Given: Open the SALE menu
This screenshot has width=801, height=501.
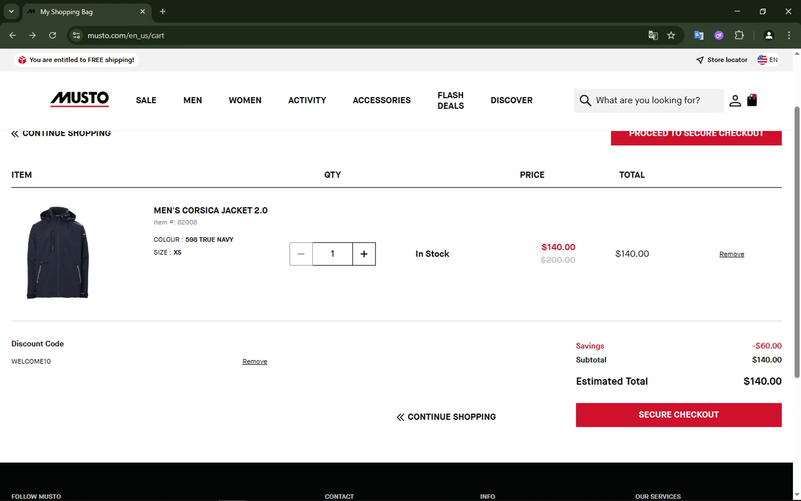Looking at the screenshot, I should [x=146, y=100].
